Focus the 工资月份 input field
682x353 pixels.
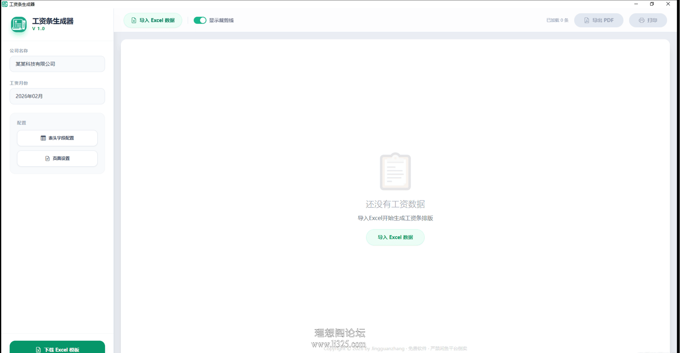pos(57,96)
